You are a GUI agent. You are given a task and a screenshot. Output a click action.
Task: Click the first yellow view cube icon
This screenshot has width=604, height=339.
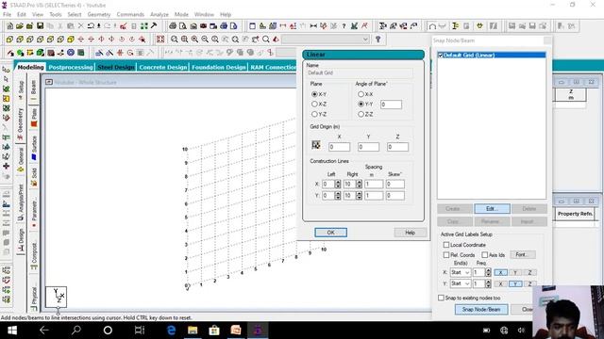point(9,40)
